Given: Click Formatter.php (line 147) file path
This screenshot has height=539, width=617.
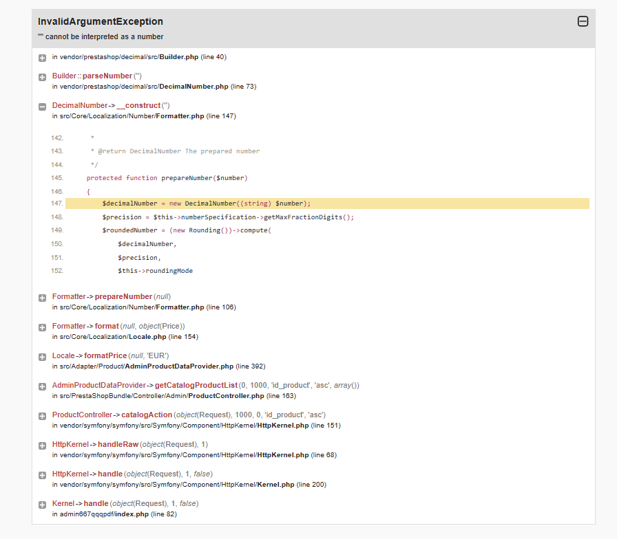Looking at the screenshot, I should (x=144, y=116).
